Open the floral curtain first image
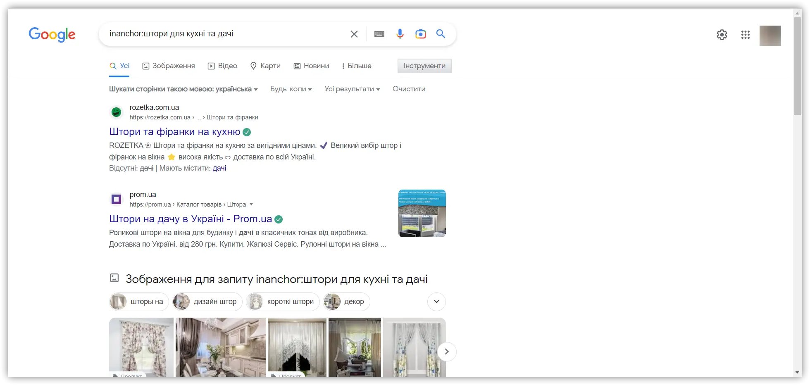810x385 pixels. (141, 347)
